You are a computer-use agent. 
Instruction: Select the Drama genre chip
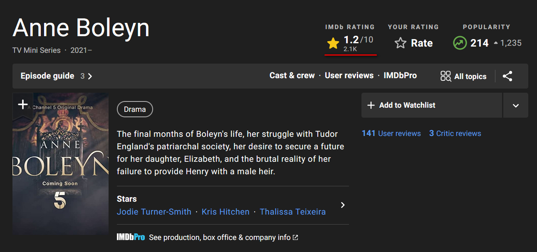tap(135, 109)
